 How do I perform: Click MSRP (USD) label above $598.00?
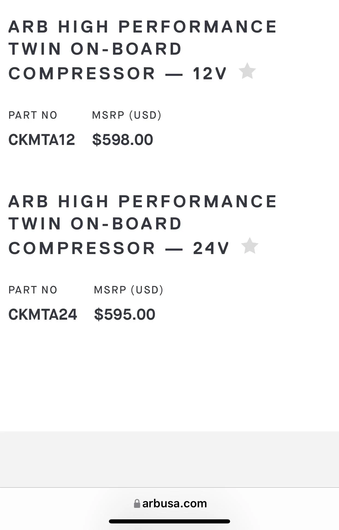[x=127, y=115]
